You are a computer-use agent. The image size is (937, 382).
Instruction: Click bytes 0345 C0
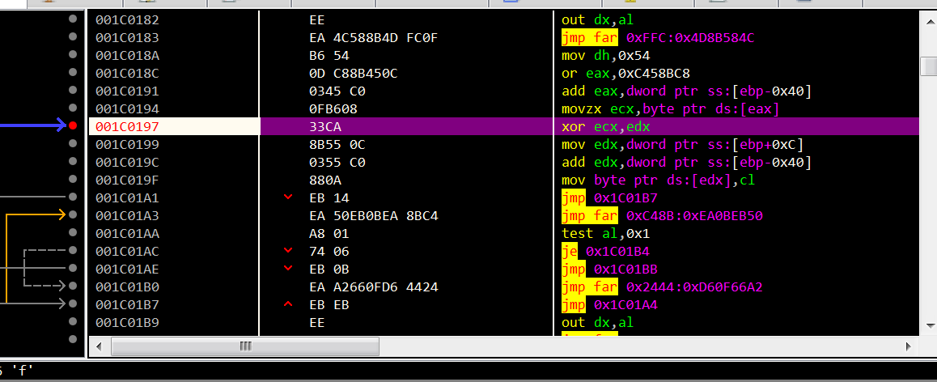click(337, 91)
